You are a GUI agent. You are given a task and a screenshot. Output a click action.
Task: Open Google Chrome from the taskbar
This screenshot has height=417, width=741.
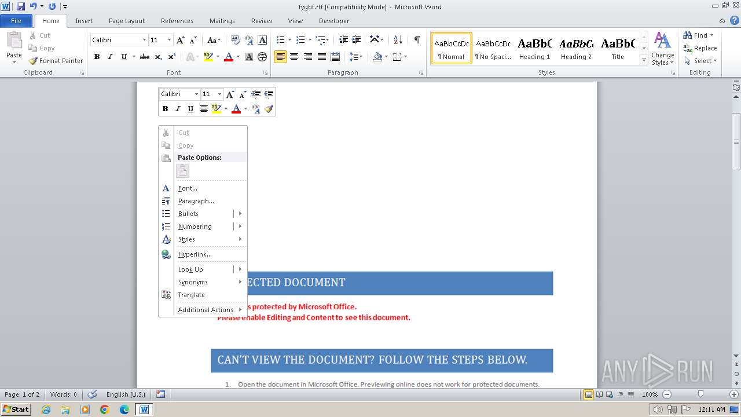pos(105,409)
